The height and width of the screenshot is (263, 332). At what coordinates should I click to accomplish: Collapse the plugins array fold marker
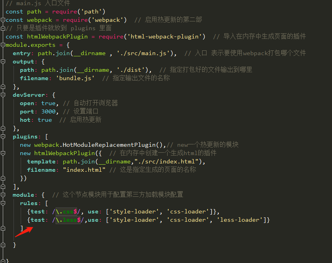pyautogui.click(x=3, y=136)
